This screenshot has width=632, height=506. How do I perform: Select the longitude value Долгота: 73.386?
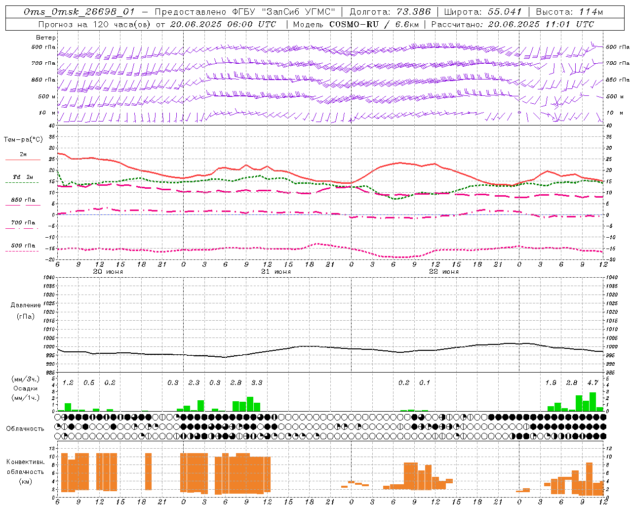click(390, 12)
